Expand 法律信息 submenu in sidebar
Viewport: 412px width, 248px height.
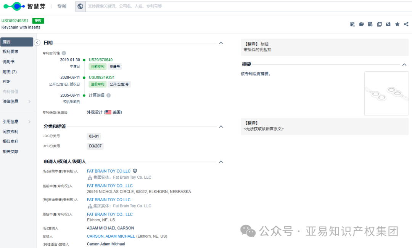pos(29,101)
